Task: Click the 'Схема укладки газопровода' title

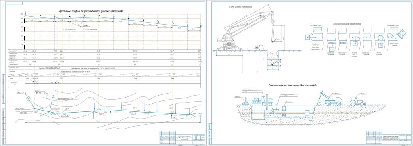Action: (240, 6)
